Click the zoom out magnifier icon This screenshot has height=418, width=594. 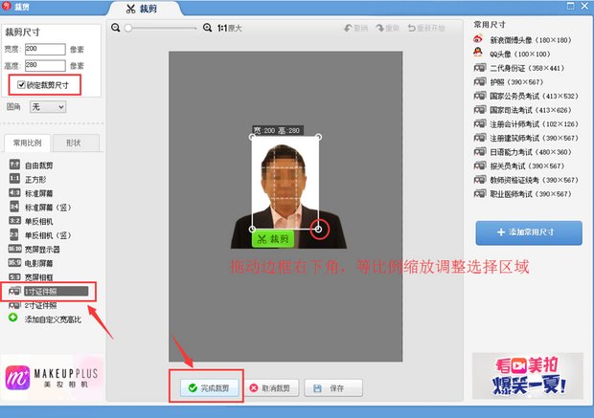point(116,28)
